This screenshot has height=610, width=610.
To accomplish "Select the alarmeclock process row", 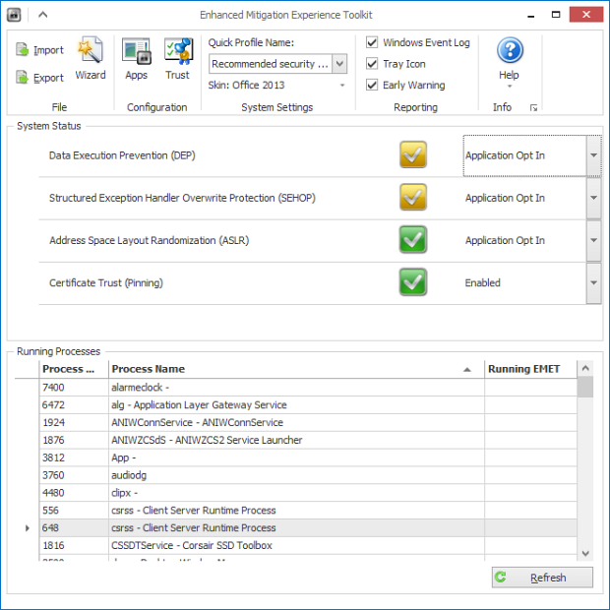I will click(x=308, y=388).
